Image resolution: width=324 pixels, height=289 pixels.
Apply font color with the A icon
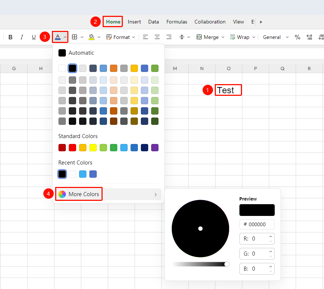pos(58,37)
